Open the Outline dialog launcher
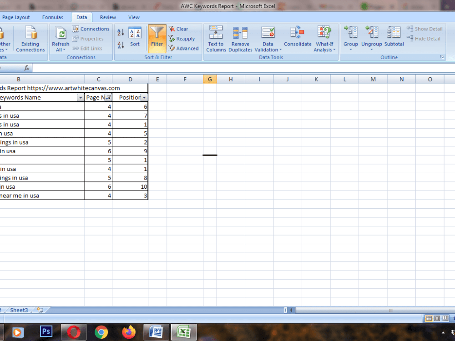 [x=442, y=57]
